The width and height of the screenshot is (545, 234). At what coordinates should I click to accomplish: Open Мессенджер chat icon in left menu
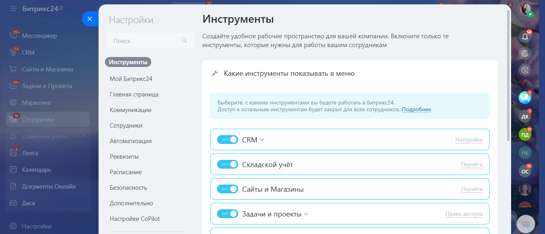click(x=13, y=36)
